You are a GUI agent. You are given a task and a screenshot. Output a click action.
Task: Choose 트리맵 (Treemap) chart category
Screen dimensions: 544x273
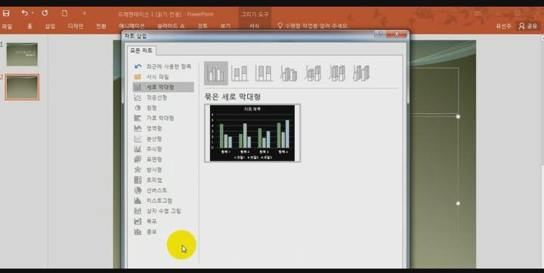tap(163, 180)
